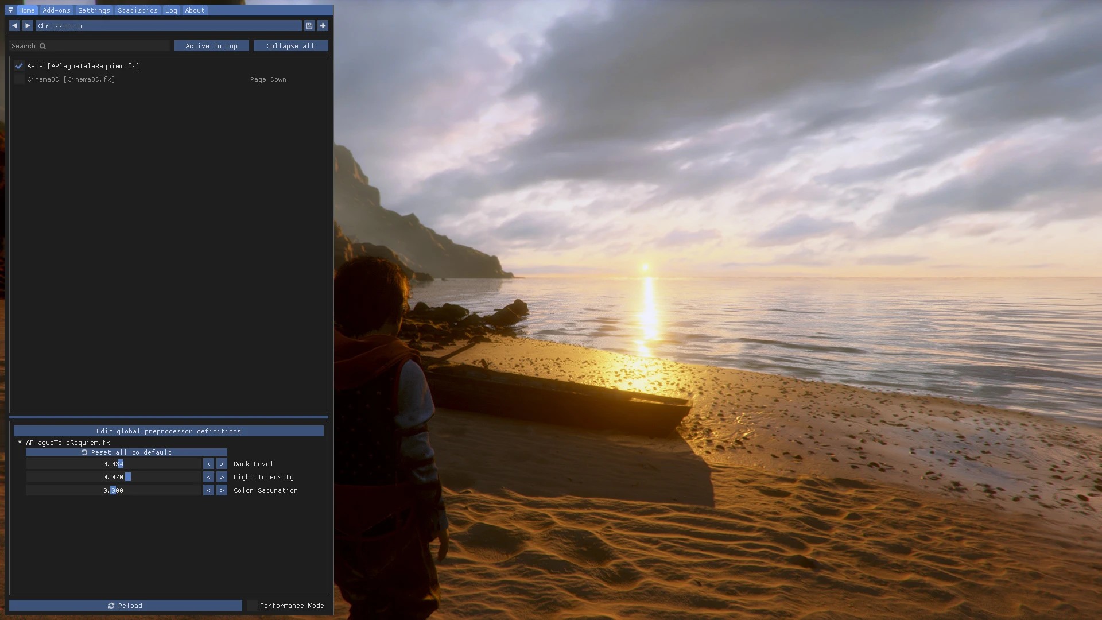
Task: Click Reset all to default
Action: coord(126,452)
